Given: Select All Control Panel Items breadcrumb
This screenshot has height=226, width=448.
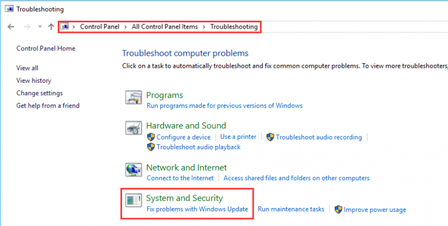Looking at the screenshot, I should pos(165,26).
